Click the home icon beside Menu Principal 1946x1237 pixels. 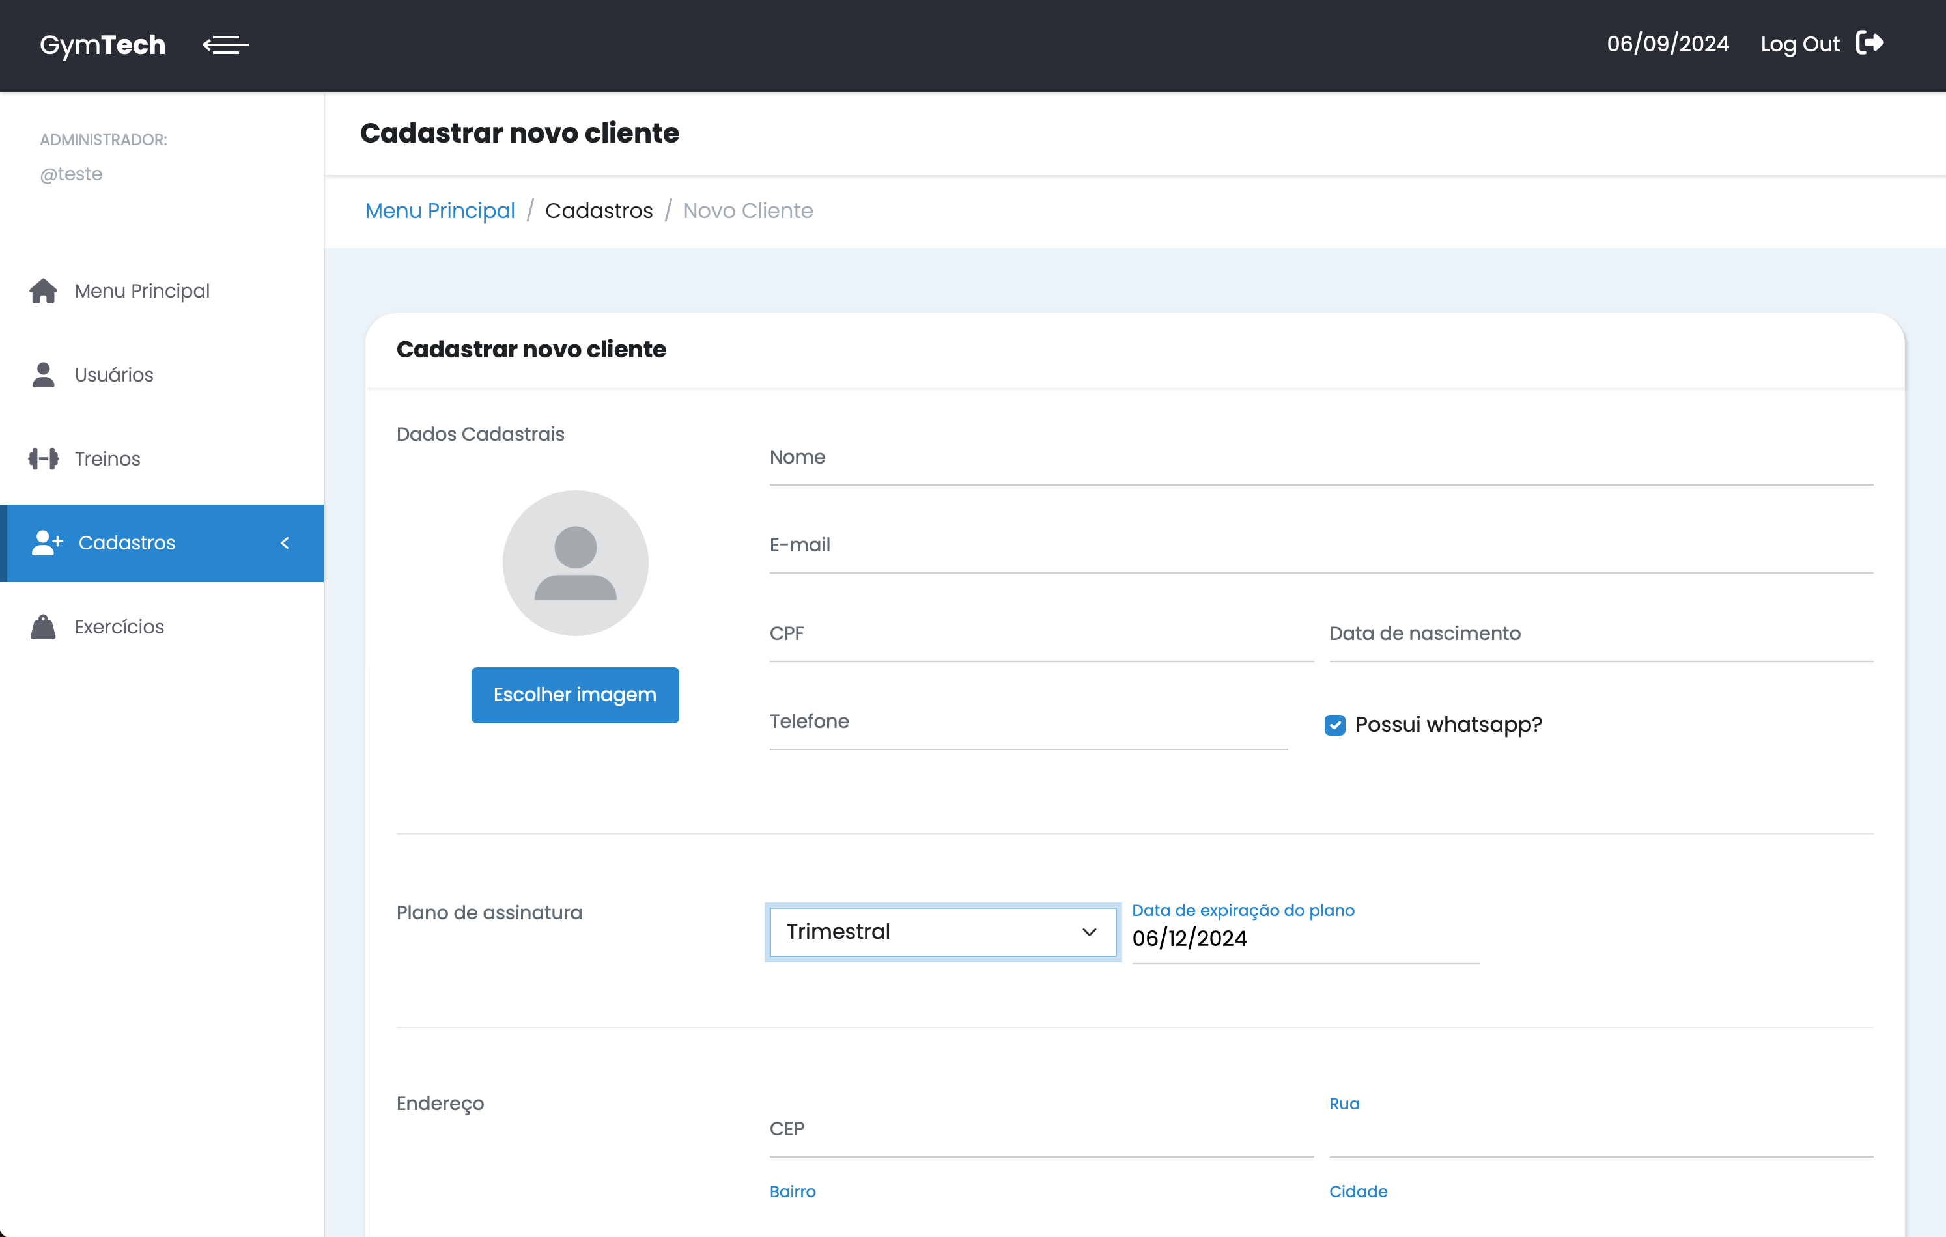pos(44,291)
